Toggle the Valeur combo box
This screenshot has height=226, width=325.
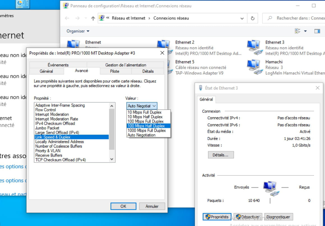click(x=142, y=106)
